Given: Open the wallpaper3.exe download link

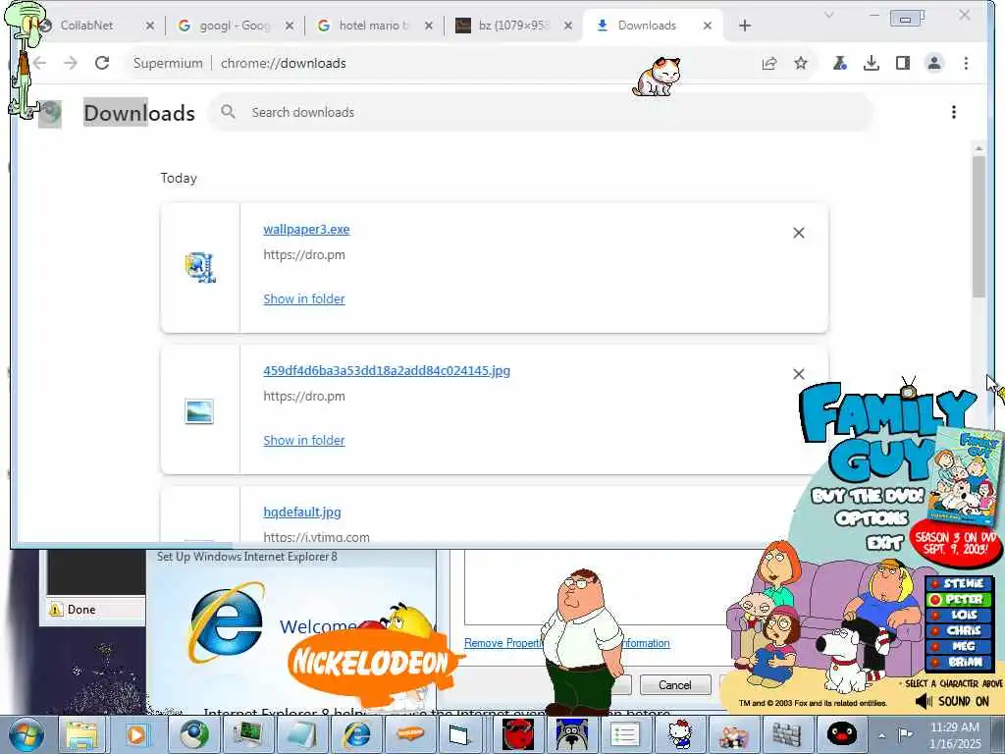Looking at the screenshot, I should pos(306,229).
